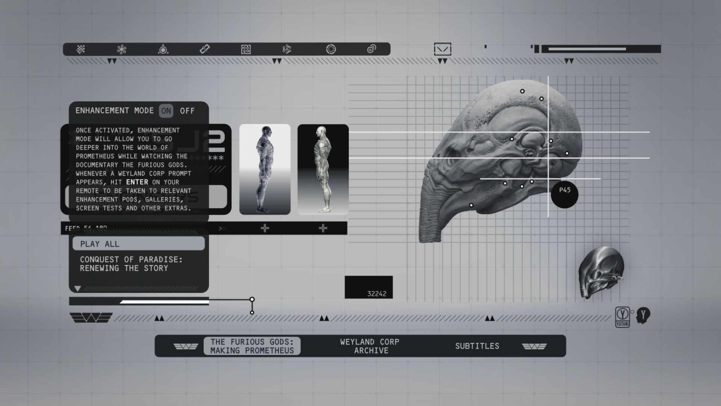Select The Furious Gods: Making Prometheus tab
The height and width of the screenshot is (406, 721).
(x=252, y=346)
